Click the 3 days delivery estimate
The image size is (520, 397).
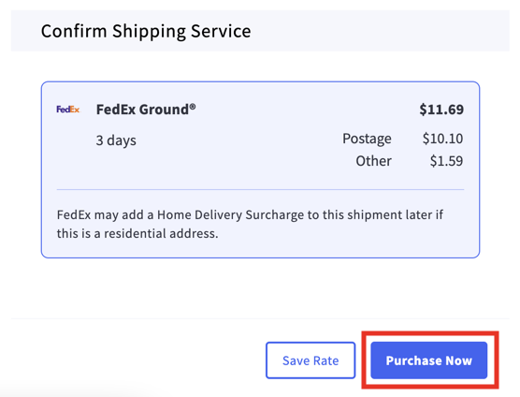point(116,140)
